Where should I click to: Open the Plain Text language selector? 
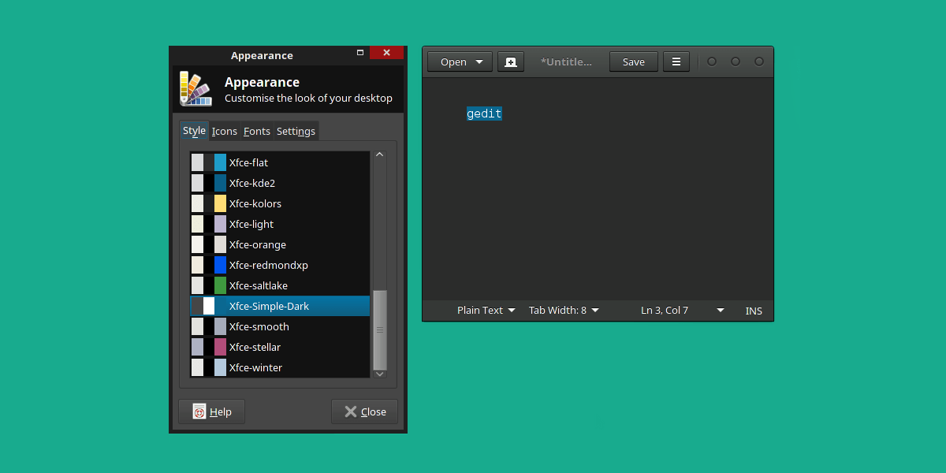click(485, 310)
